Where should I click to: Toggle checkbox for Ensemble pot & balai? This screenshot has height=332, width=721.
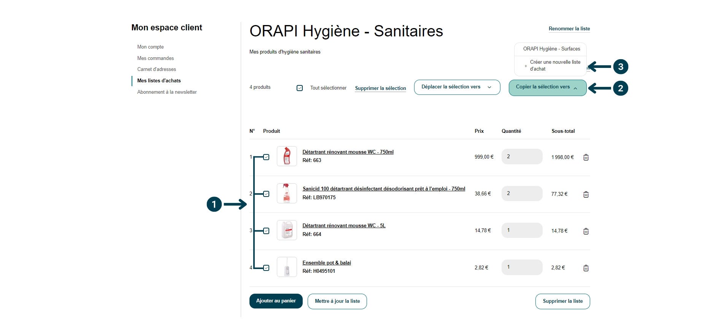coord(266,268)
